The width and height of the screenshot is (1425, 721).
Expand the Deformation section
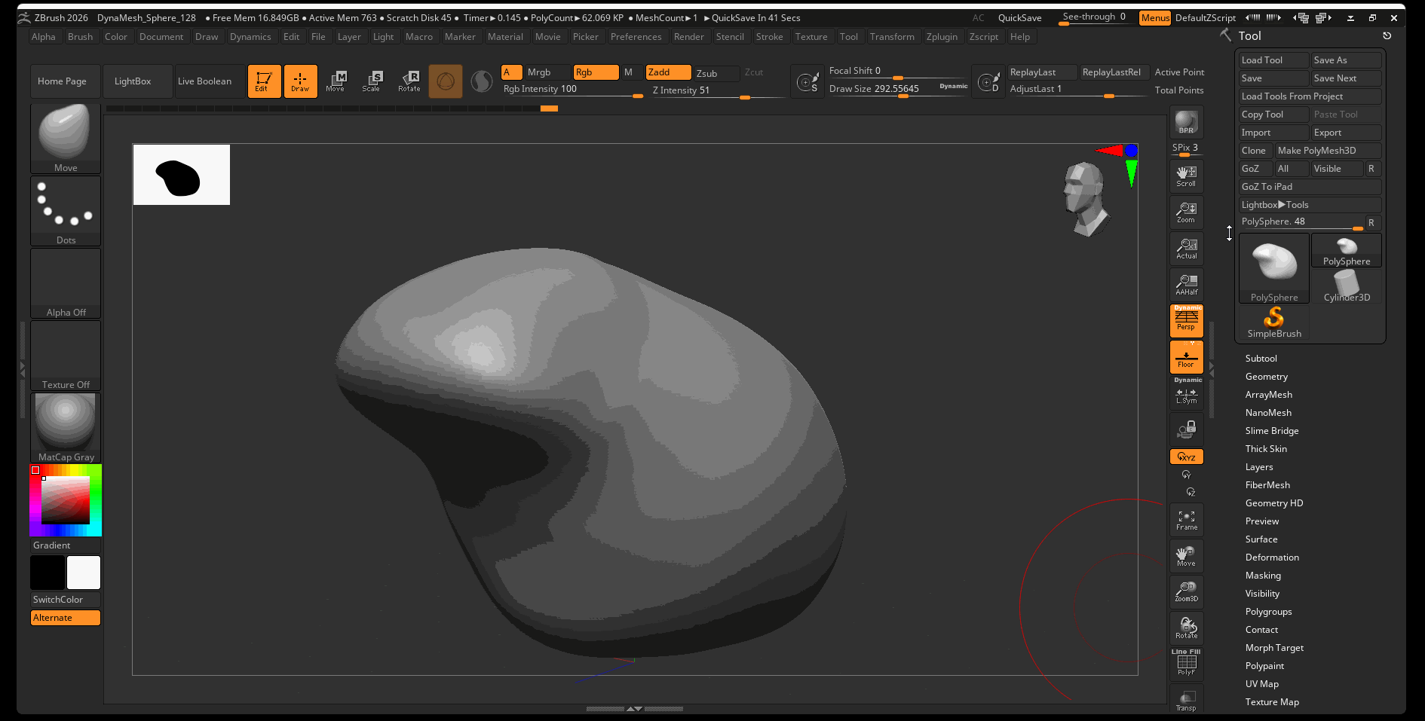coord(1272,558)
